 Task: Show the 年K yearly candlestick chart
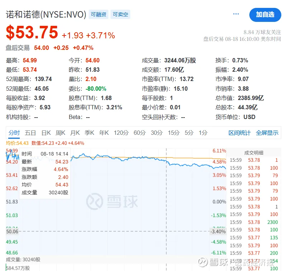(104, 133)
